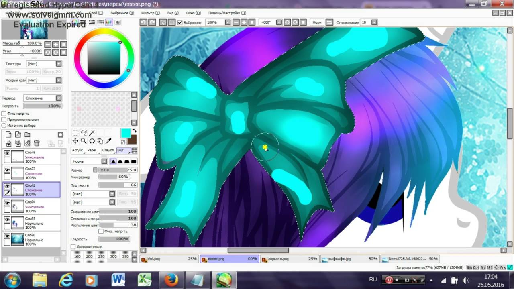Delete layer with trash can icon

click(37, 143)
